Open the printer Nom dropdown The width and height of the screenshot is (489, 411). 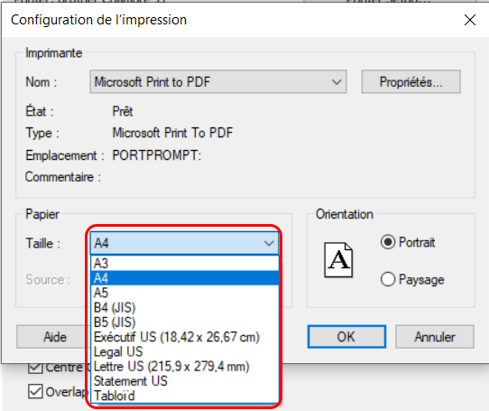(218, 82)
